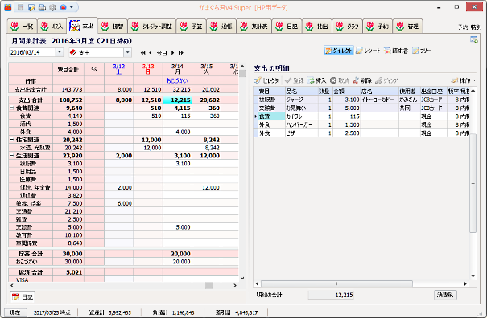Click the summary table horizontal scrollbar thumb
The height and width of the screenshot is (318, 487).
click(x=209, y=285)
